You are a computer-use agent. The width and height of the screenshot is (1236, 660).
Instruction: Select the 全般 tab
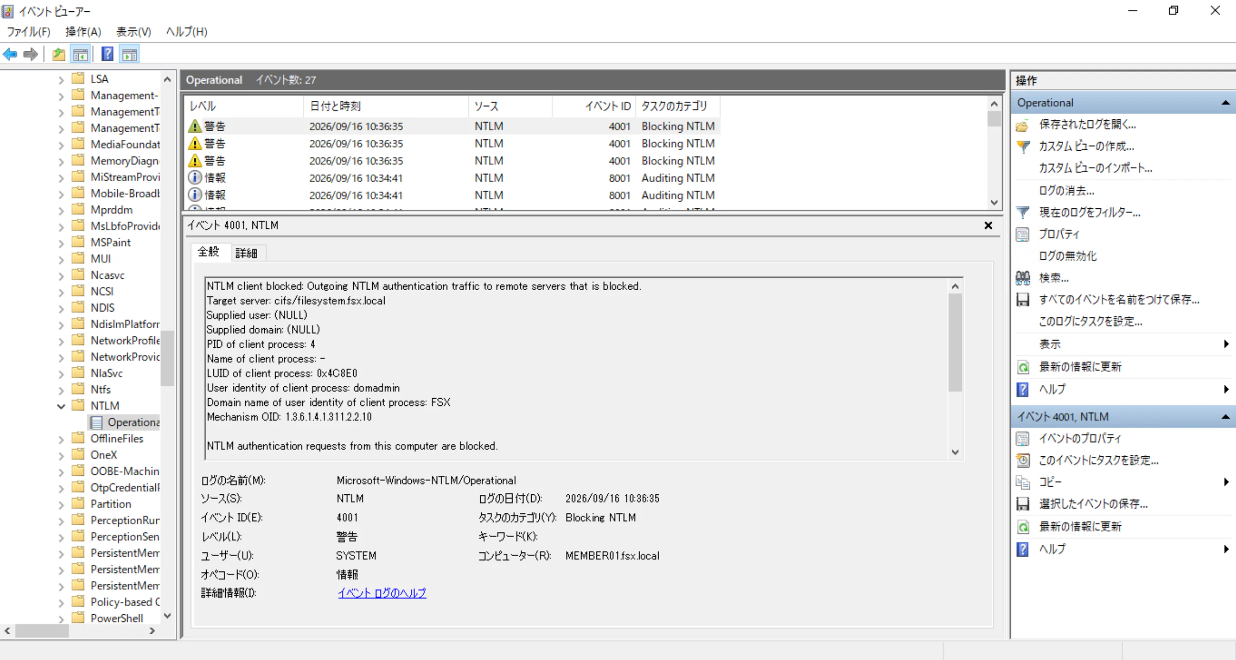tap(209, 252)
